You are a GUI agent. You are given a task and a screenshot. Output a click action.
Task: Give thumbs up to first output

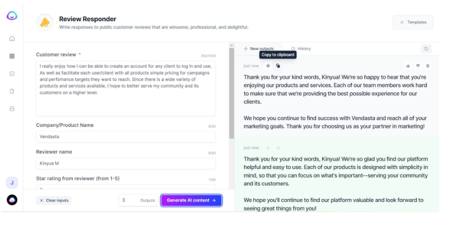click(408, 66)
